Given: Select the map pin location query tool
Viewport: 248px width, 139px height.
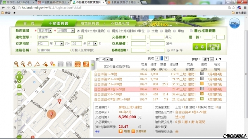Looking at the screenshot, I should [x=53, y=64].
